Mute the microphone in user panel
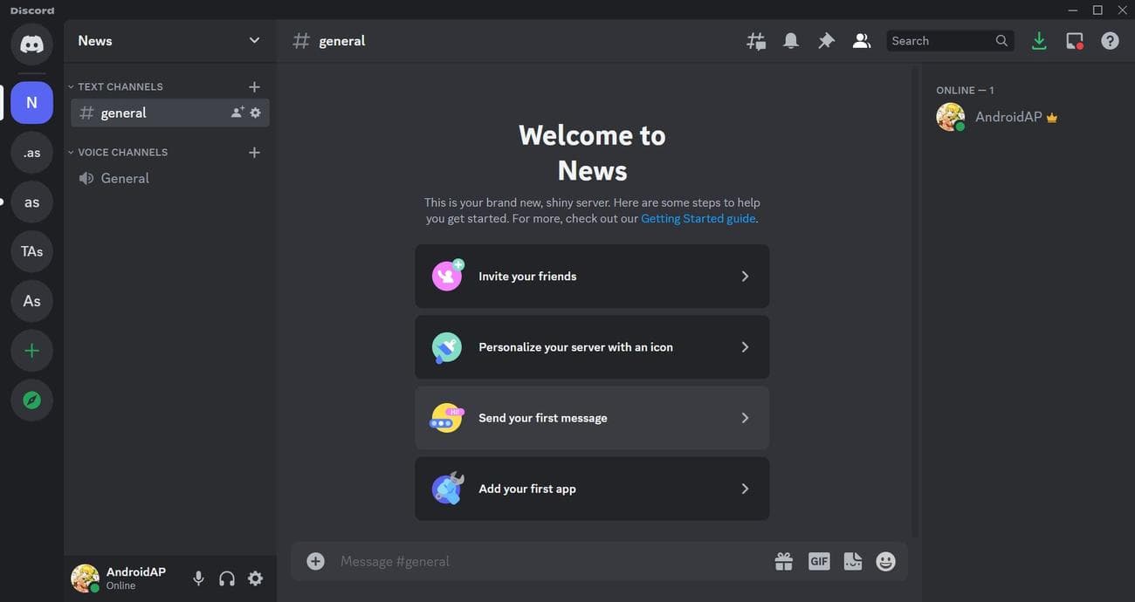Viewport: 1135px width, 602px height. tap(198, 578)
